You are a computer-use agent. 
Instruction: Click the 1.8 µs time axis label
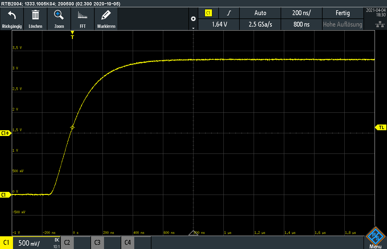(350, 233)
